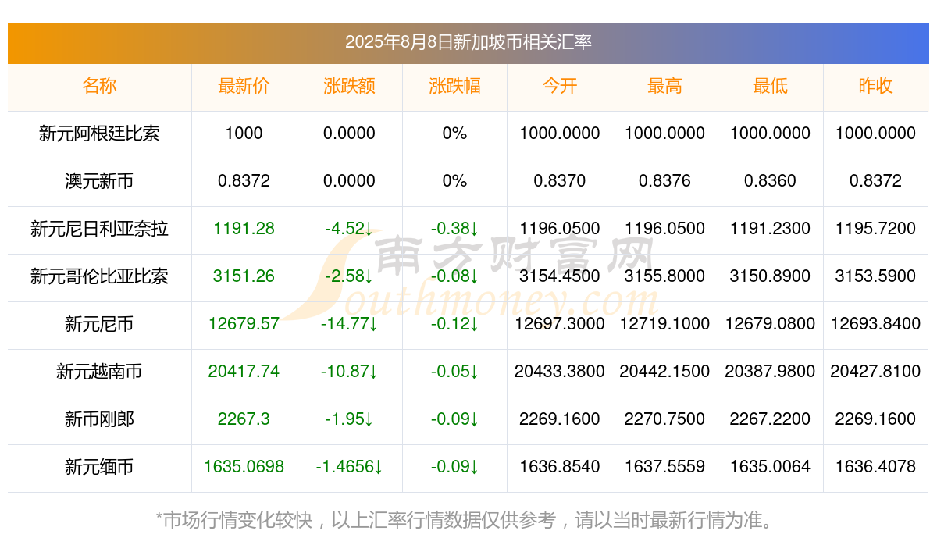The width and height of the screenshot is (937, 545).
Task: Click previous close 3153.5900
Action: click(x=875, y=276)
